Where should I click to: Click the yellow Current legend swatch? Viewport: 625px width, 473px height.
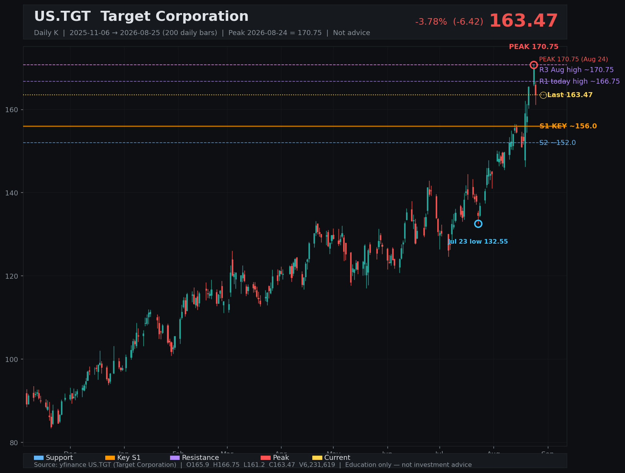pyautogui.click(x=317, y=458)
